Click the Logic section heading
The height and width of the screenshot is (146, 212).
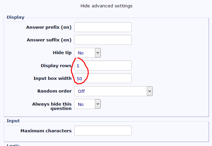click(13, 145)
